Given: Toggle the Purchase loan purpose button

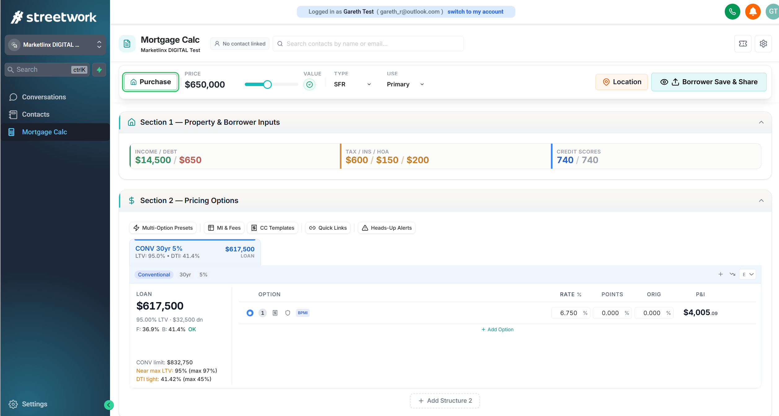Looking at the screenshot, I should click(x=151, y=82).
